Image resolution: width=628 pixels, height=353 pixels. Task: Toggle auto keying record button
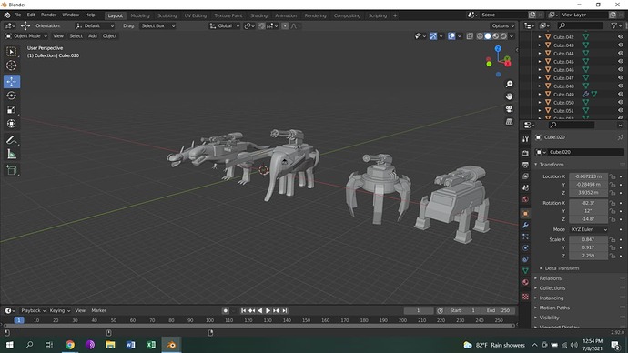[226, 310]
